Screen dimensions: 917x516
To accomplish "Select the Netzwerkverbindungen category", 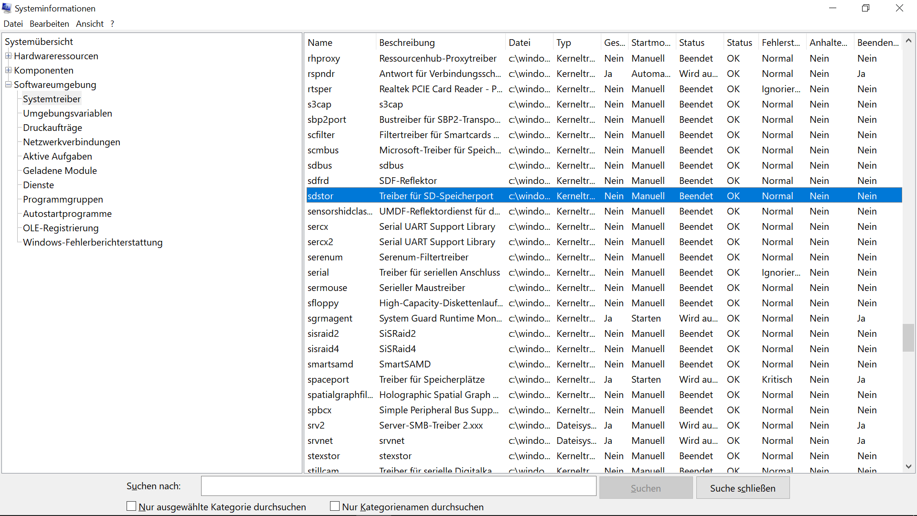I will (x=71, y=142).
